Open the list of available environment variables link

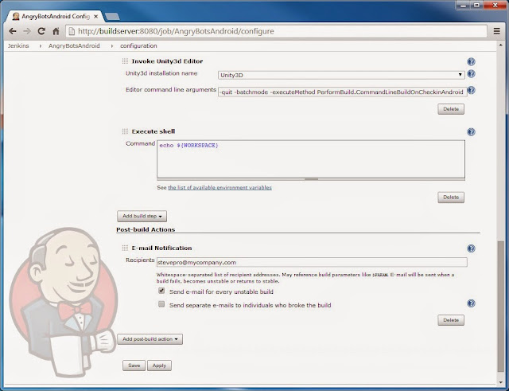point(220,188)
